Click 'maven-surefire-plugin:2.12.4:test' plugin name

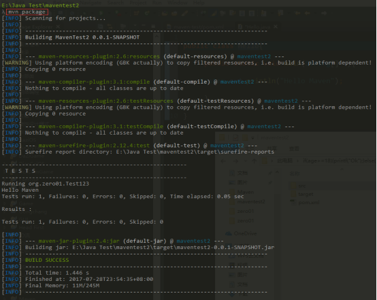94,146
